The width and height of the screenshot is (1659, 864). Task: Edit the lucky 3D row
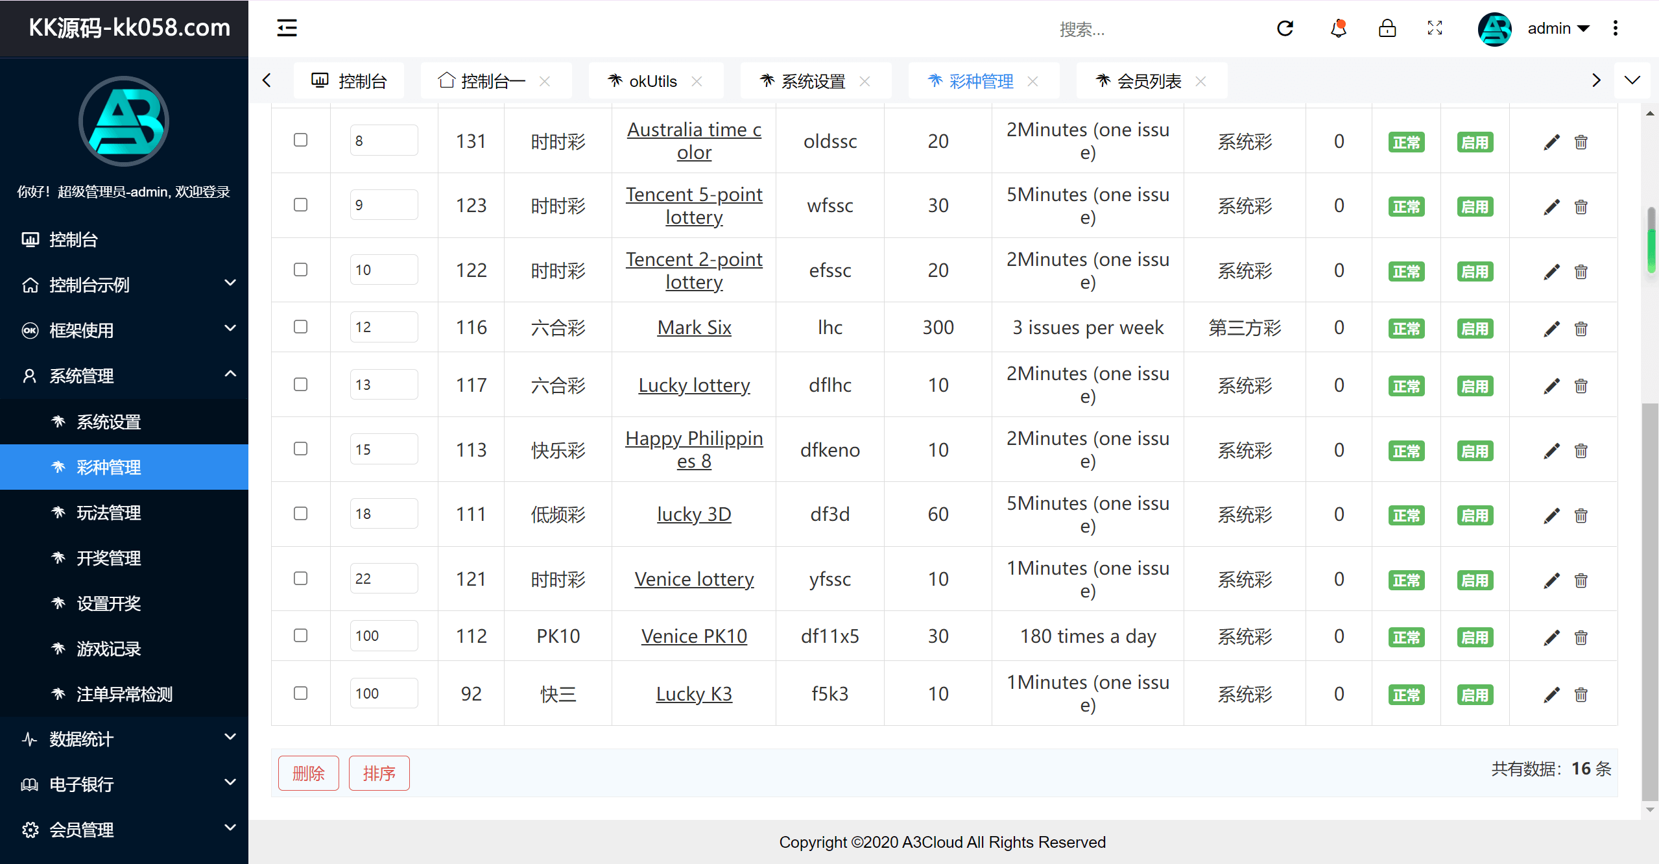1551,515
